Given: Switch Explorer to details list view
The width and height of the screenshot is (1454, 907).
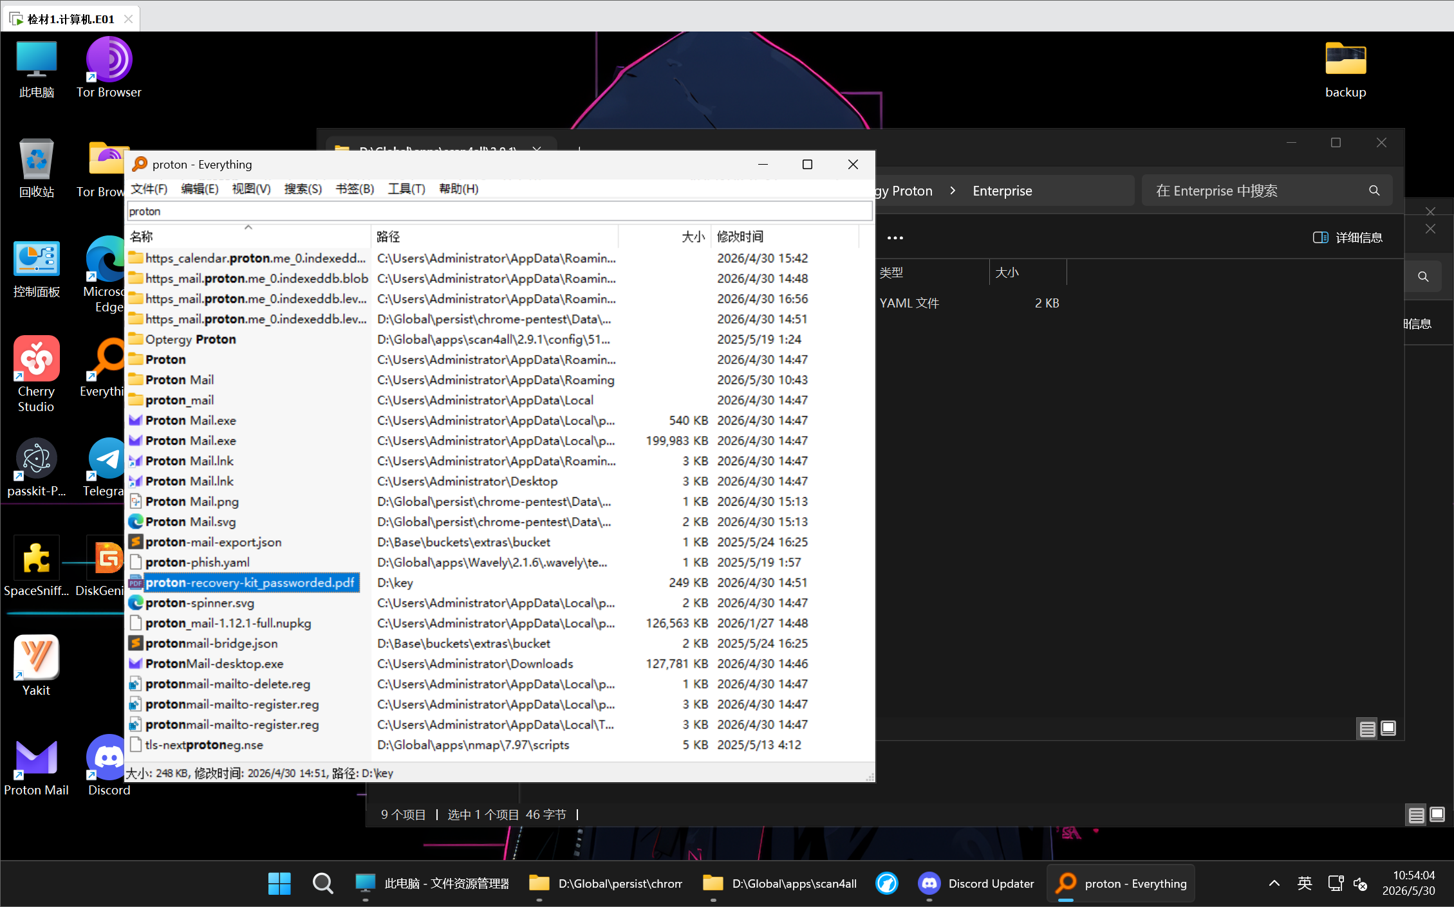Looking at the screenshot, I should [x=1367, y=728].
